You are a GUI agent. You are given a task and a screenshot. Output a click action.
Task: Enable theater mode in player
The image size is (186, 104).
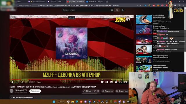pyautogui.click(x=125, y=82)
